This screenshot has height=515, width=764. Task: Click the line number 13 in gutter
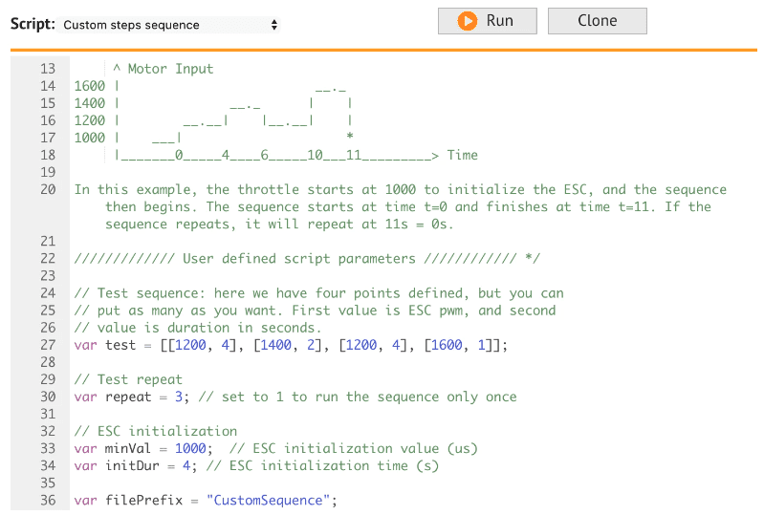tap(48, 69)
